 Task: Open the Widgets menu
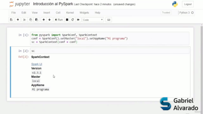84,13
